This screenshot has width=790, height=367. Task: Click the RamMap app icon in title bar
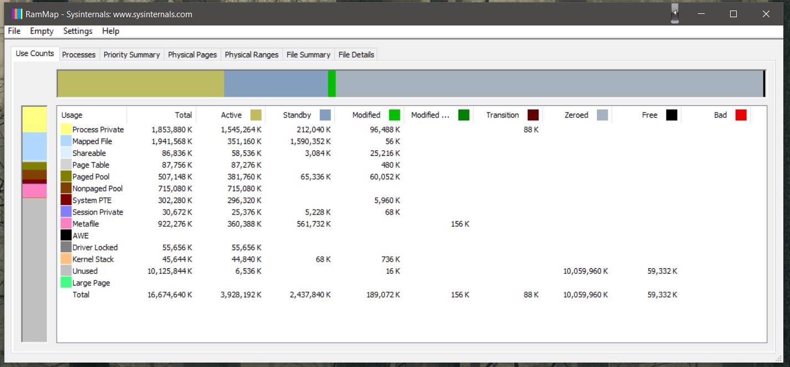pyautogui.click(x=17, y=14)
